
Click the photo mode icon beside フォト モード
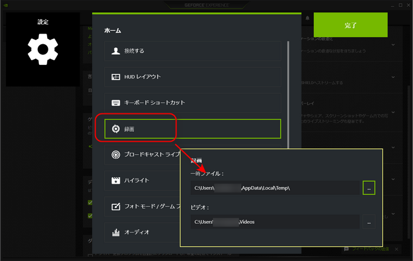[x=116, y=207]
